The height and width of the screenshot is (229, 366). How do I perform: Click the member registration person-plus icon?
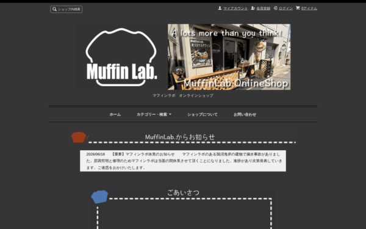[253, 8]
